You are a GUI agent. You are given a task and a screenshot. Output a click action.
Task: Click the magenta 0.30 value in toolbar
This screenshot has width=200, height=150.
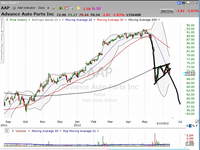pyautogui.click(x=96, y=9)
